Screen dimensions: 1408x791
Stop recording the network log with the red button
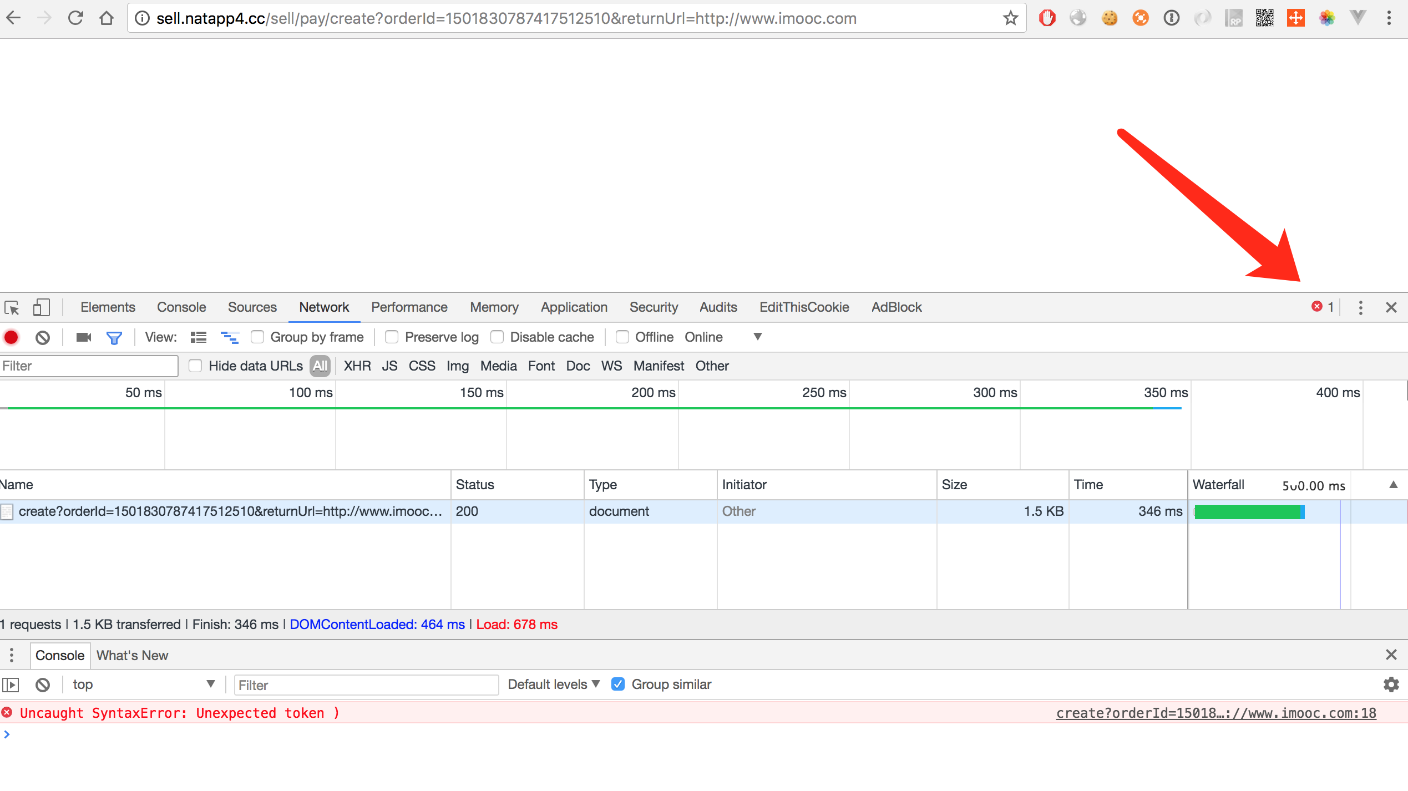[11, 337]
